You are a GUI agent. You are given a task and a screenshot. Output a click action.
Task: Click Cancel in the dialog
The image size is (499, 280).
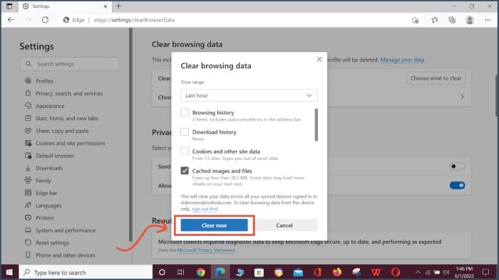pyautogui.click(x=284, y=225)
